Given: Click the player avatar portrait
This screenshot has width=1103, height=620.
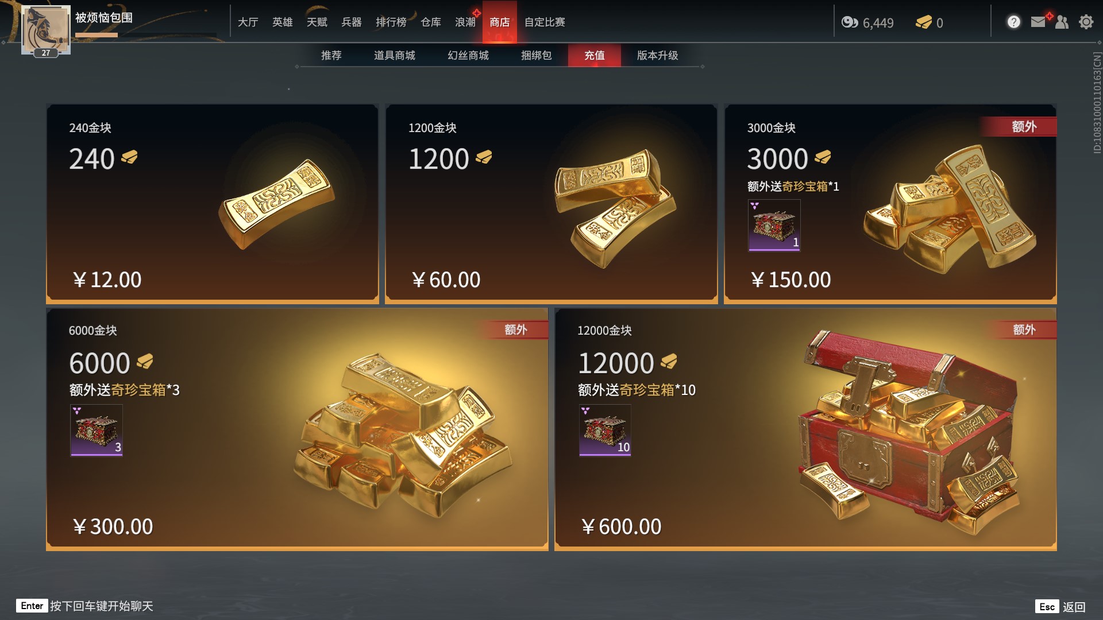Looking at the screenshot, I should click(46, 29).
